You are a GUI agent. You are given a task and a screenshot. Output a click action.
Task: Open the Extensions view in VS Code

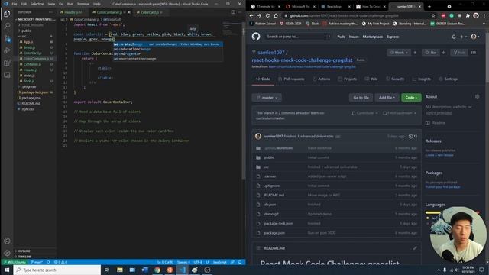[7, 63]
